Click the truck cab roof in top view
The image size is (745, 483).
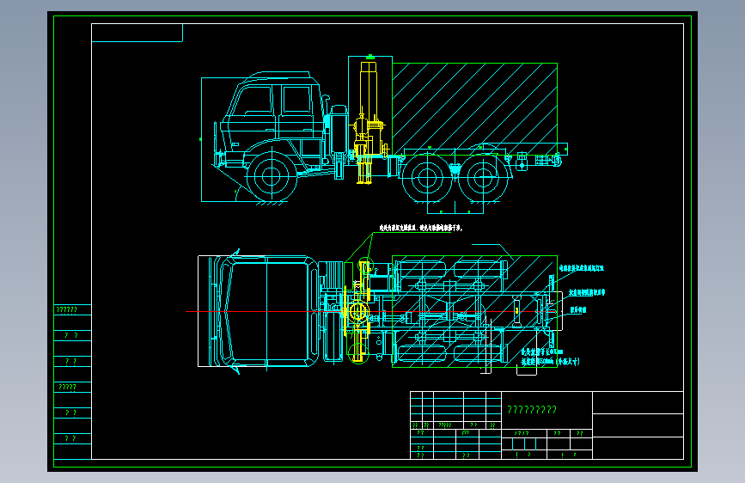point(267,312)
